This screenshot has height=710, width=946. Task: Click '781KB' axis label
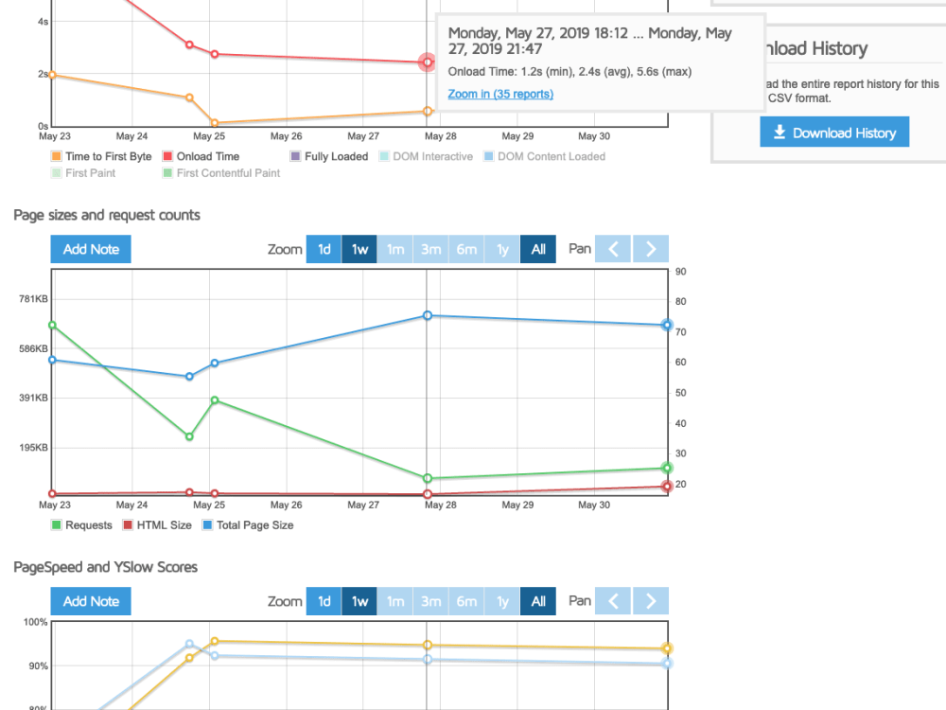coord(33,299)
